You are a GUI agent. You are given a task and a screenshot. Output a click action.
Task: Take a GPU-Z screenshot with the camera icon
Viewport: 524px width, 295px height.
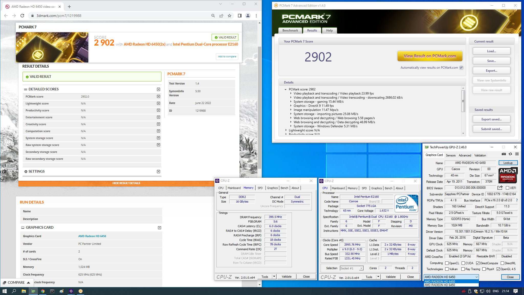(x=504, y=154)
